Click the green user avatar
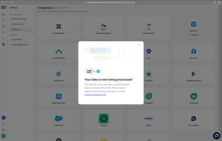The height and width of the screenshot is (141, 222). (4, 136)
